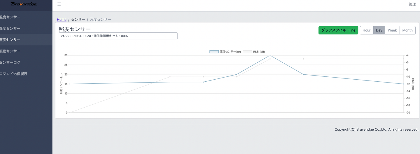Click the Braveridge copyright footer text

pyautogui.click(x=377, y=129)
